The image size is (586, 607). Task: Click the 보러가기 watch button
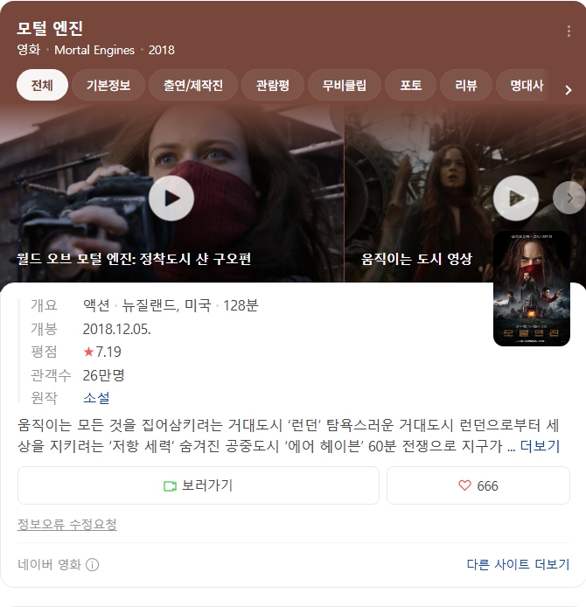[199, 485]
